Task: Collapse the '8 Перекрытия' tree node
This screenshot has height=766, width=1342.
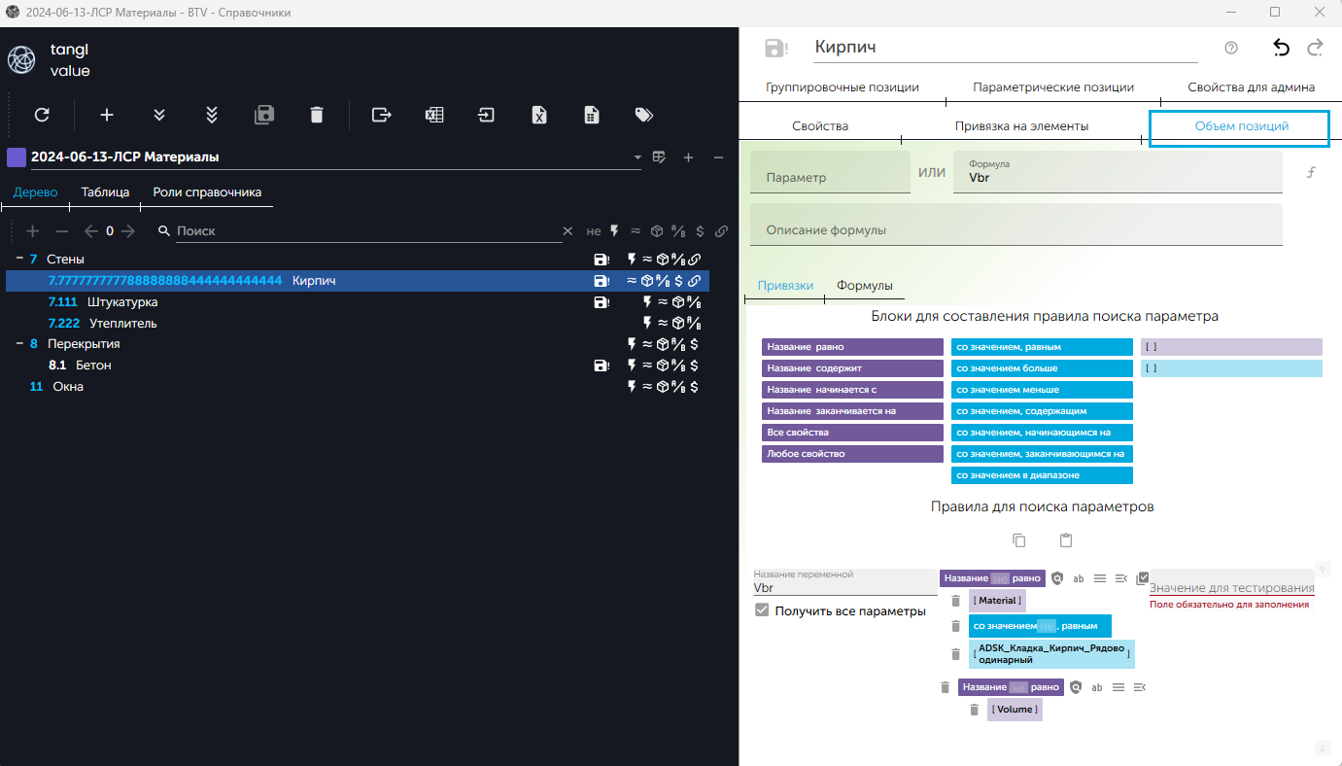Action: (x=19, y=343)
